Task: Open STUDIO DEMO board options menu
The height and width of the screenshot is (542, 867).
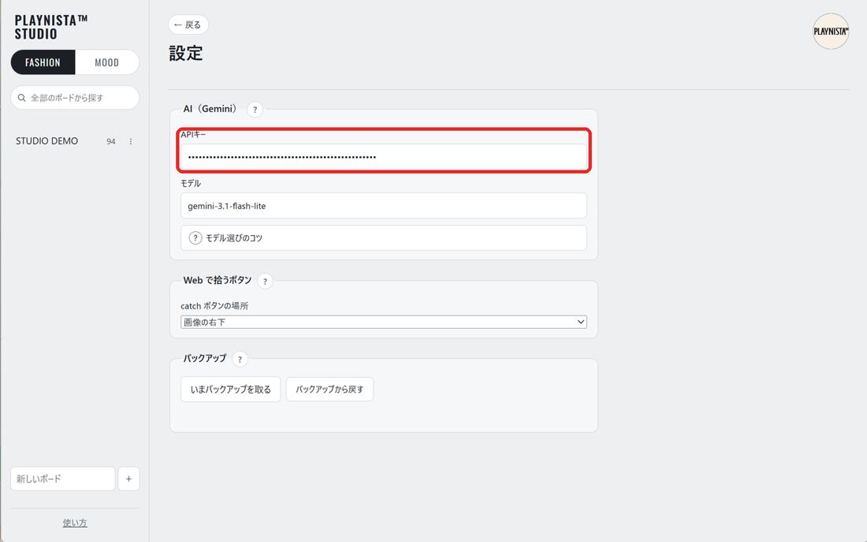Action: tap(131, 142)
